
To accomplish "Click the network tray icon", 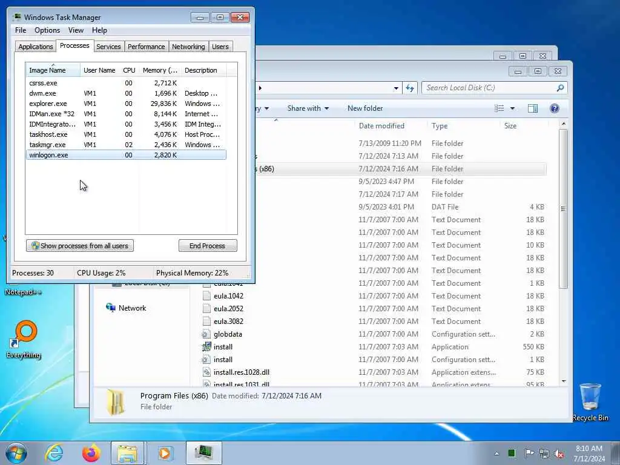I will pos(544,454).
